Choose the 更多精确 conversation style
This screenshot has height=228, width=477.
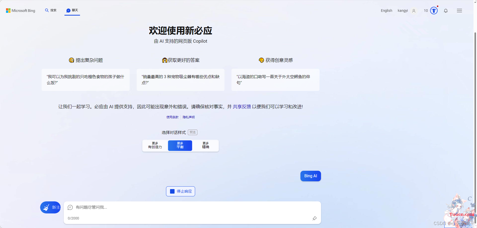206,145
